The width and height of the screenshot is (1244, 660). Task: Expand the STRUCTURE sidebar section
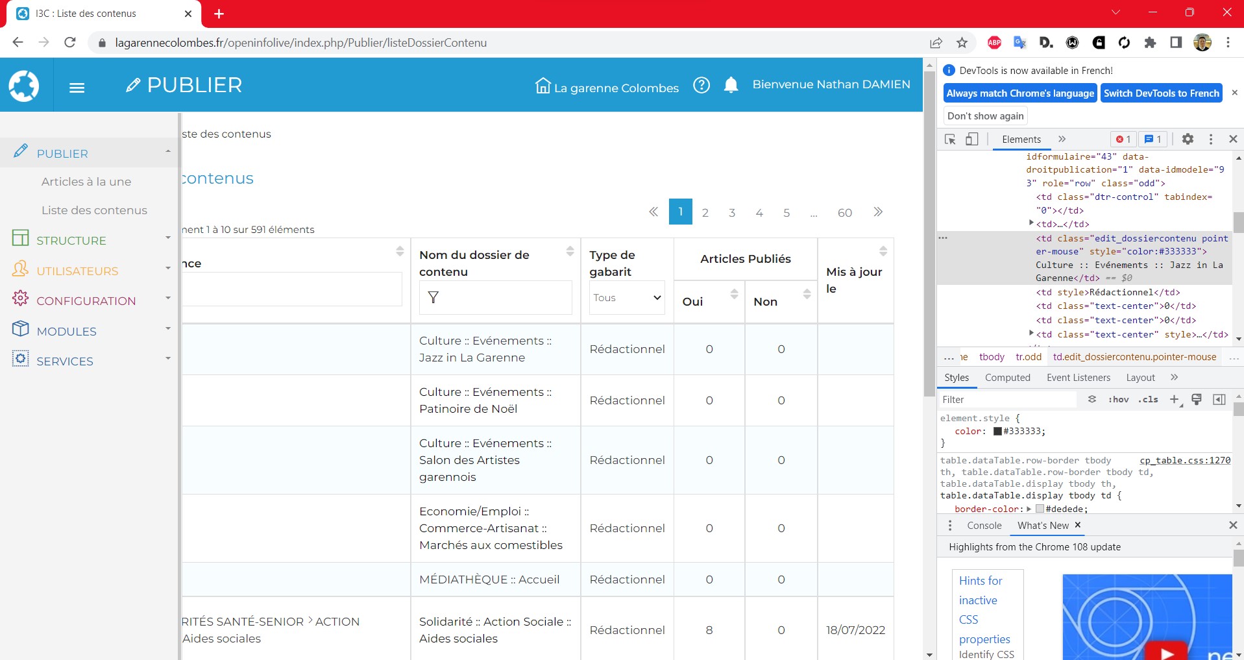tap(71, 241)
